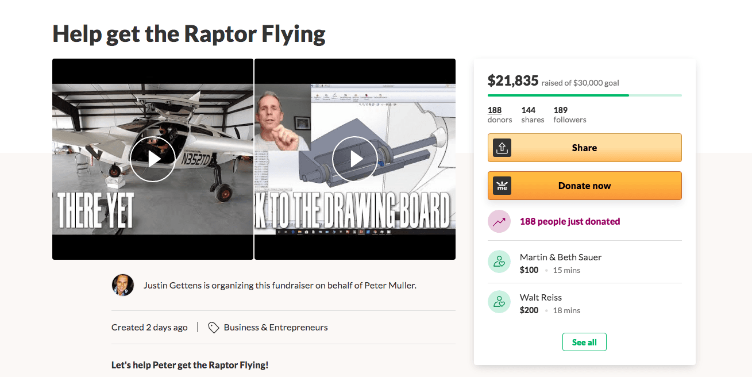Click the fundraising progress bar

click(584, 95)
